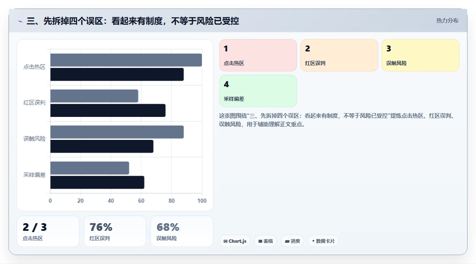This screenshot has width=476, height=264.
Task: Click the gray bar for 误触风险
Action: (117, 132)
